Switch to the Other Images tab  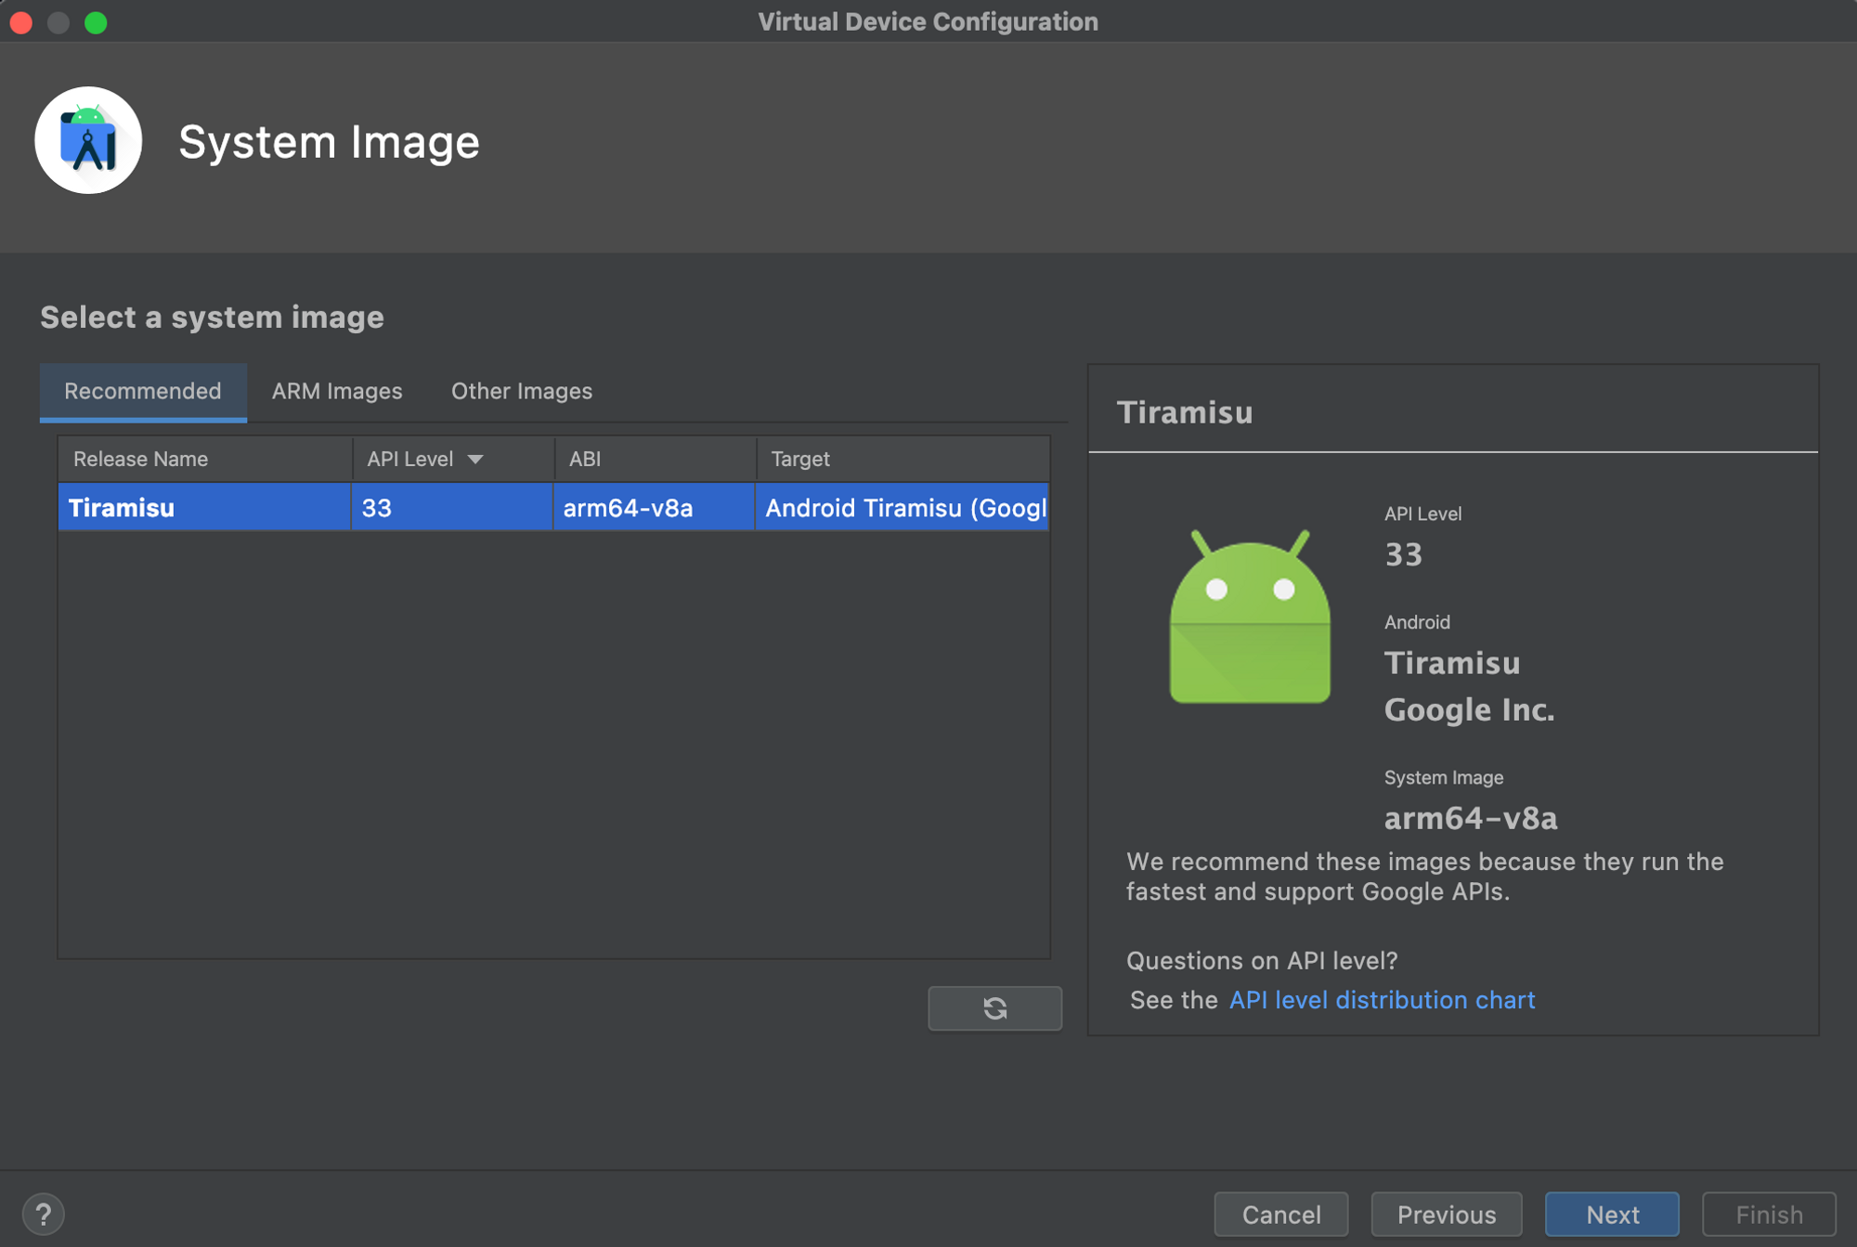(522, 391)
